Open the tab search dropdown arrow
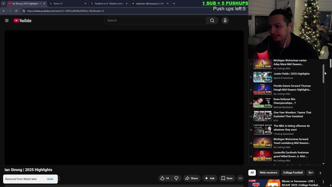Viewport: 332px width, 187px height. pyautogui.click(x=3, y=4)
